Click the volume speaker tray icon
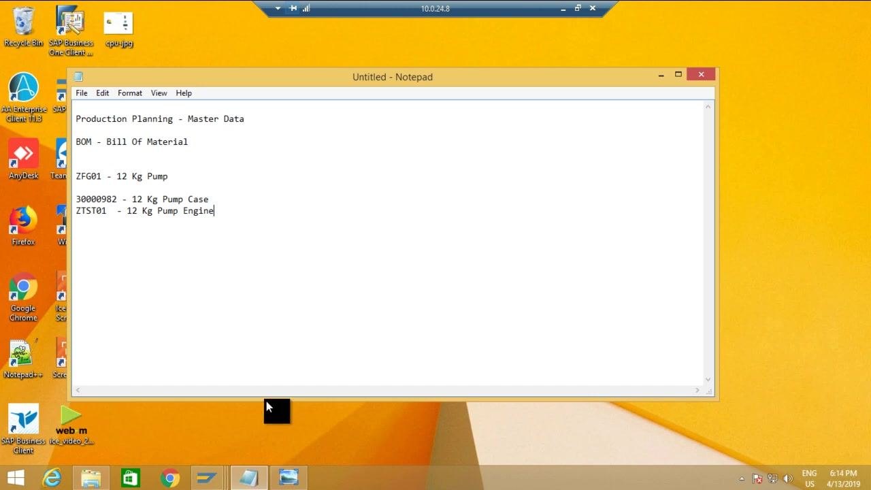 789,478
